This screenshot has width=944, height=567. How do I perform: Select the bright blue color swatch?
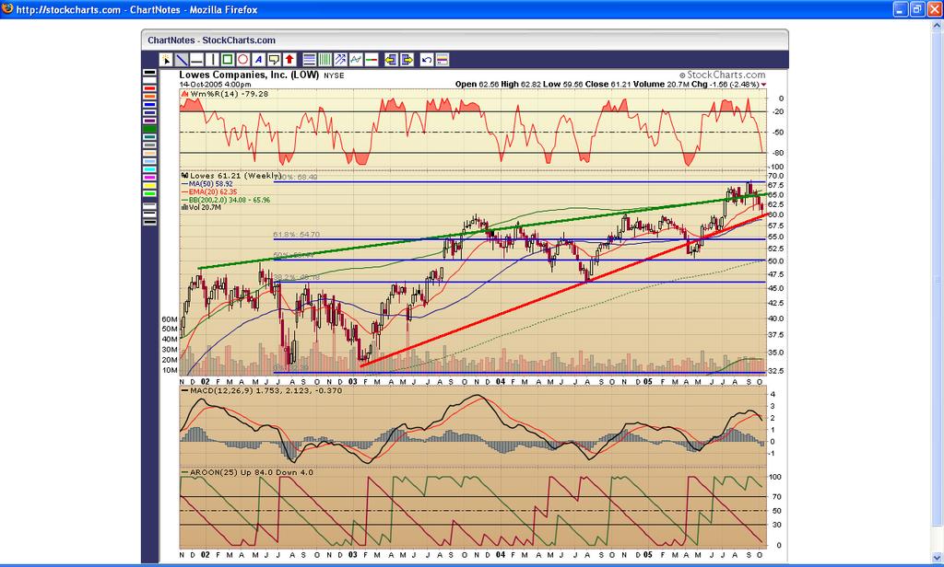149,105
